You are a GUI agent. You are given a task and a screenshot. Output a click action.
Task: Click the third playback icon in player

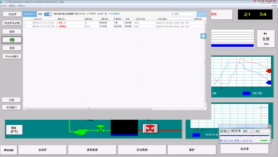click(228, 131)
